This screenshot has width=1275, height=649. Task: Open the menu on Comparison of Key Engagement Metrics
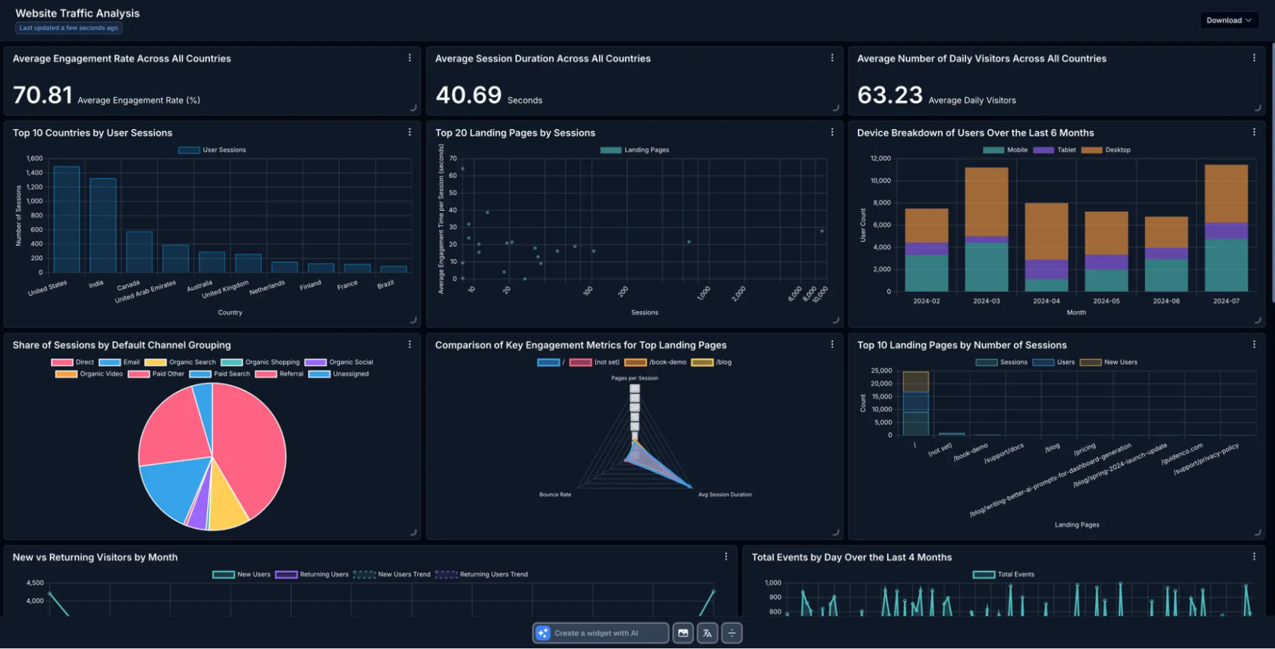(x=832, y=344)
